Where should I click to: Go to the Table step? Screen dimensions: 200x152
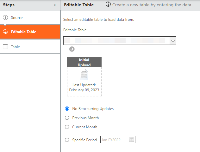point(30,47)
